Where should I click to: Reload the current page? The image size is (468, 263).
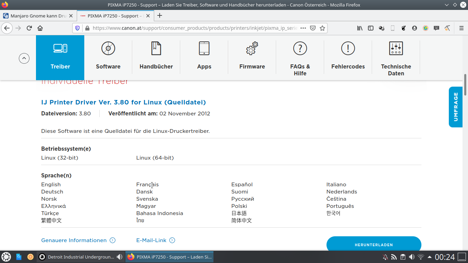pyautogui.click(x=29, y=28)
